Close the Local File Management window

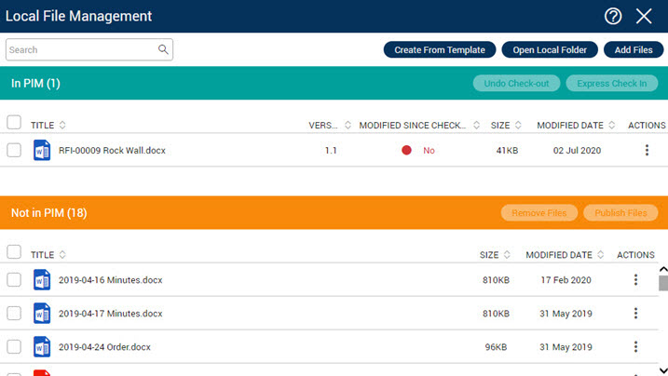(644, 16)
